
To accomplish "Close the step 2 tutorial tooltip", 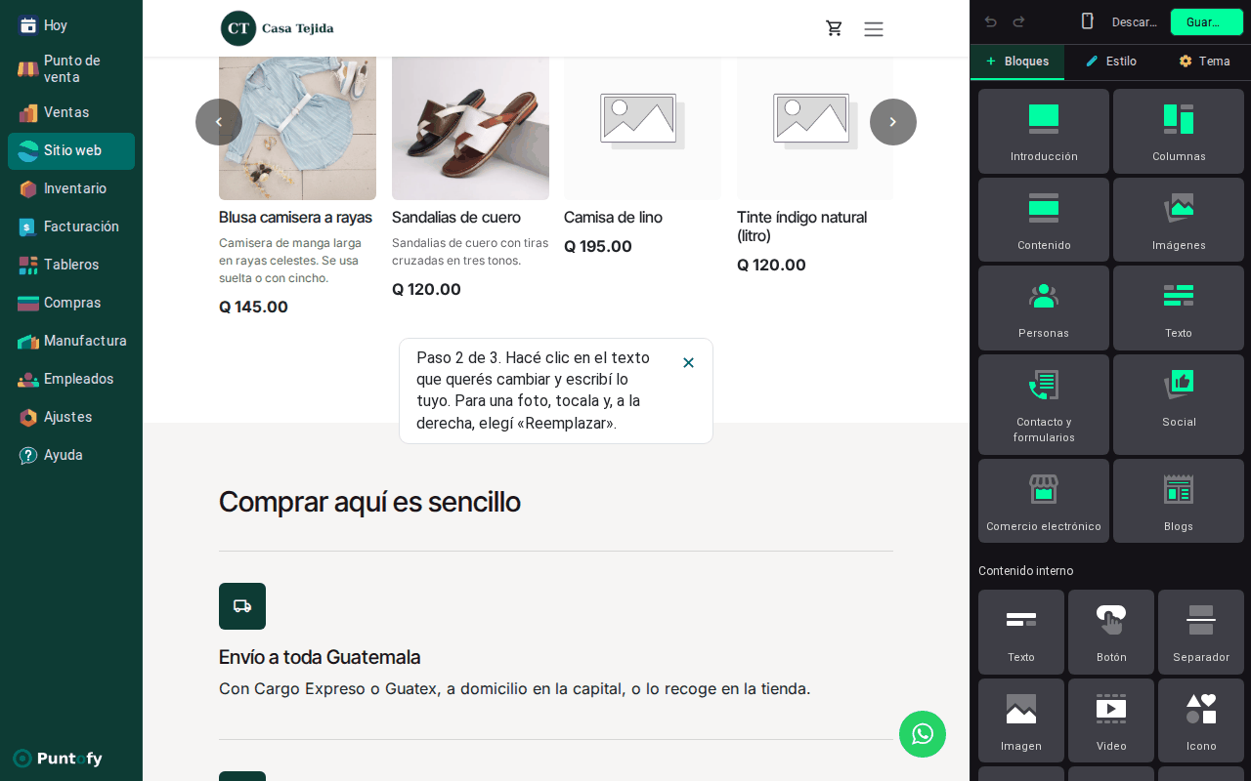I will coord(688,363).
